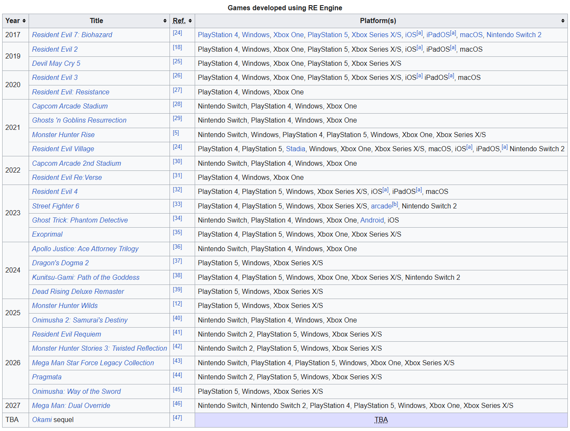This screenshot has height=431, width=570.
Task: Open Xbox Series X/S link in Resident Evil 7 row
Action: 376,35
